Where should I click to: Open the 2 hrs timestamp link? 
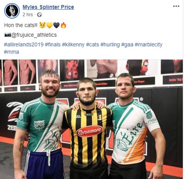28,15
